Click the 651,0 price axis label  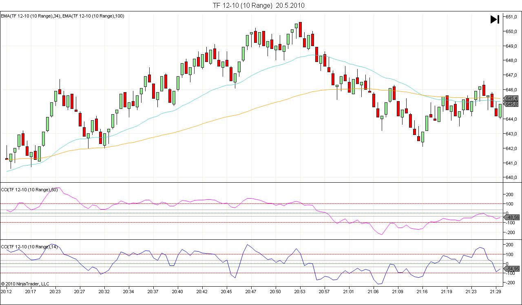(512, 17)
